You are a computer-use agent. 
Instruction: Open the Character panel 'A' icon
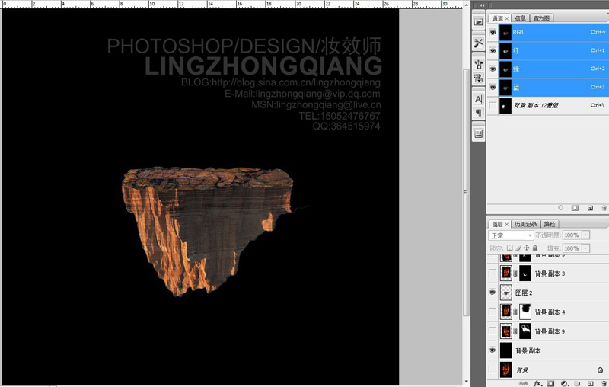click(479, 99)
